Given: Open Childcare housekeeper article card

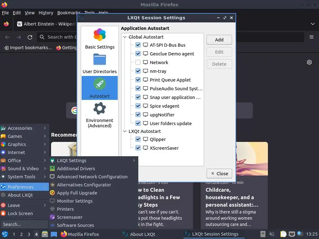Looking at the screenshot, I should coord(234,185).
